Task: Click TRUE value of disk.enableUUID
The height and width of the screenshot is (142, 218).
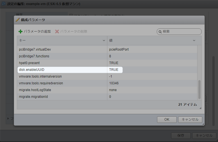Action: 114,70
